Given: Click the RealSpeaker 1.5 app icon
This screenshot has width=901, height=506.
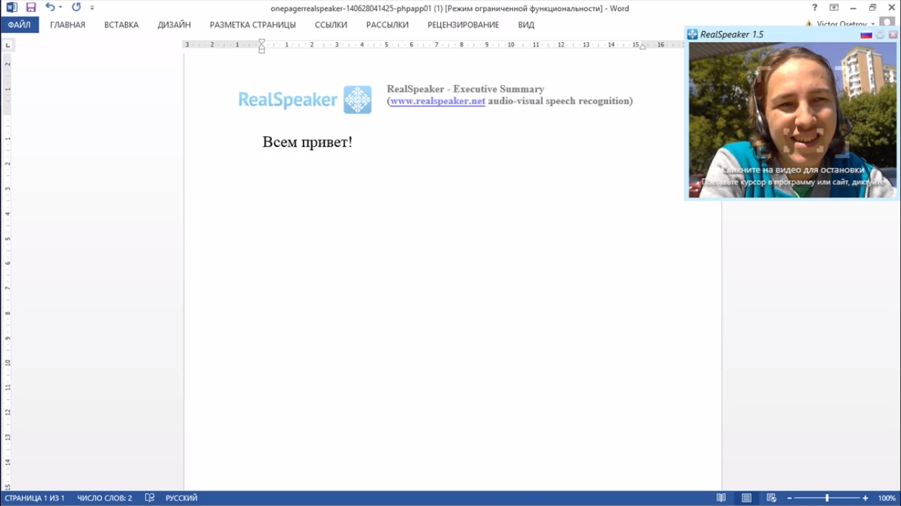Looking at the screenshot, I should click(x=692, y=34).
